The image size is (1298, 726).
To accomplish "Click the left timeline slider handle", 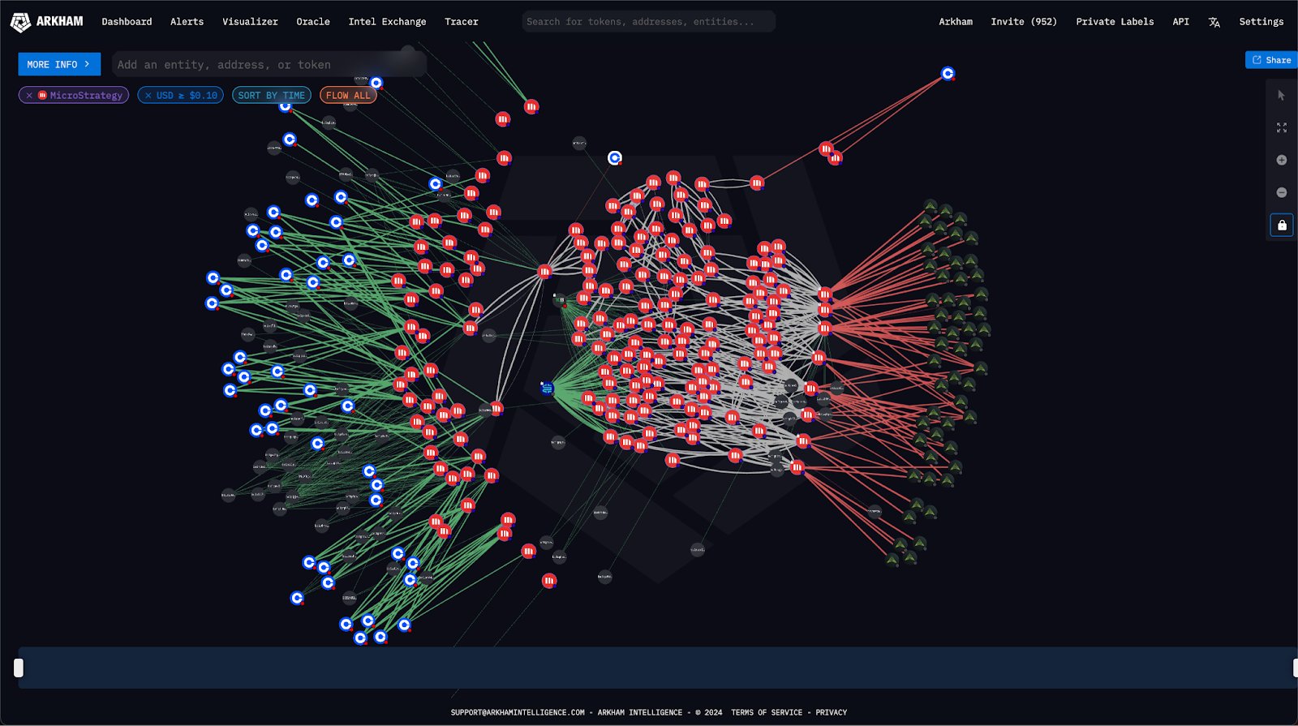I will click(x=19, y=668).
